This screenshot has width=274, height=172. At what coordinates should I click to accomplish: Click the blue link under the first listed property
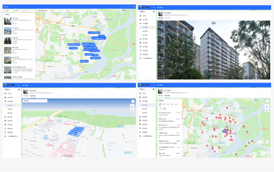click(14, 24)
